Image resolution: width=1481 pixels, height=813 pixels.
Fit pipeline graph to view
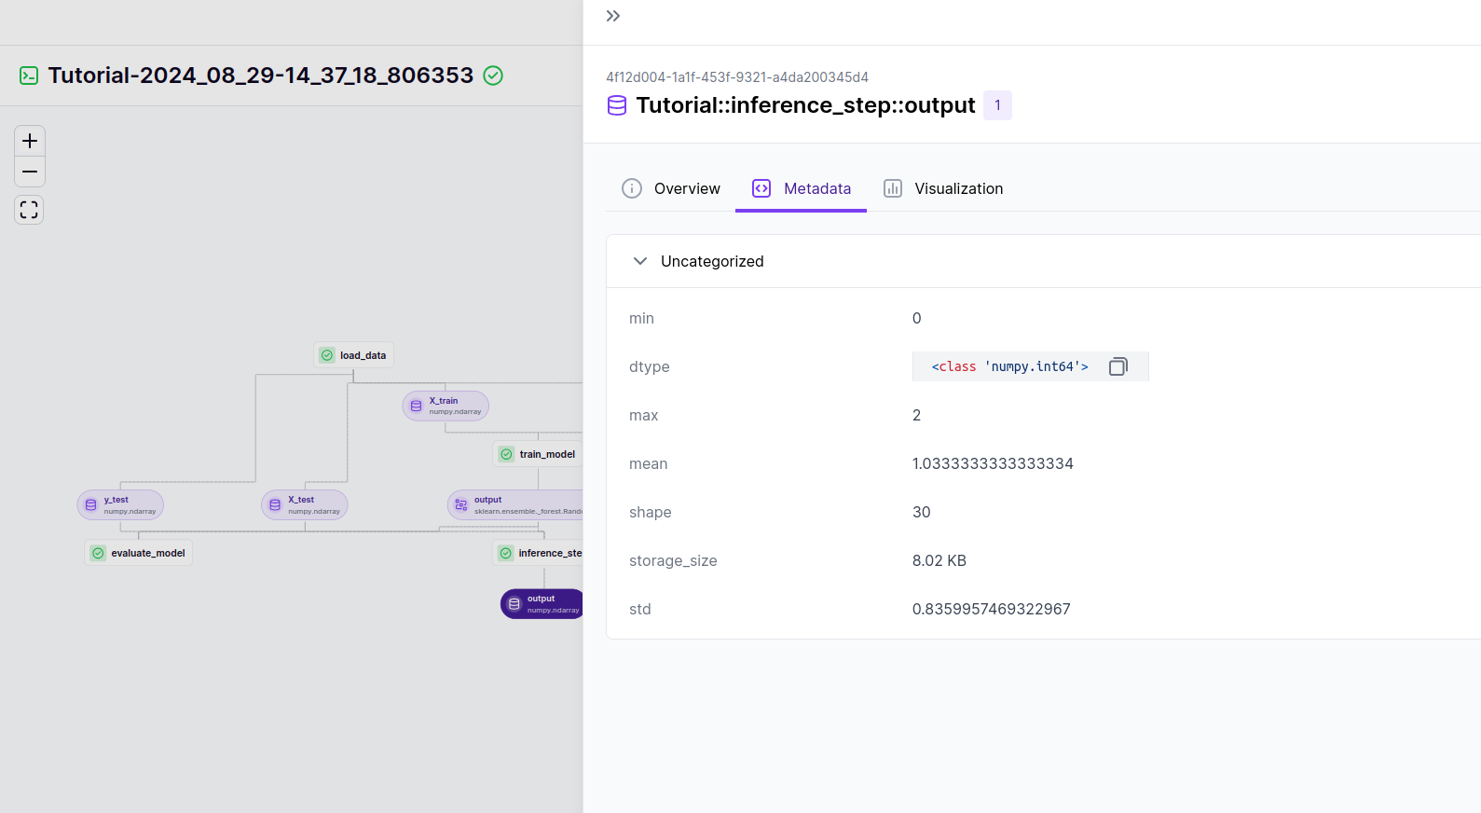[30, 210]
